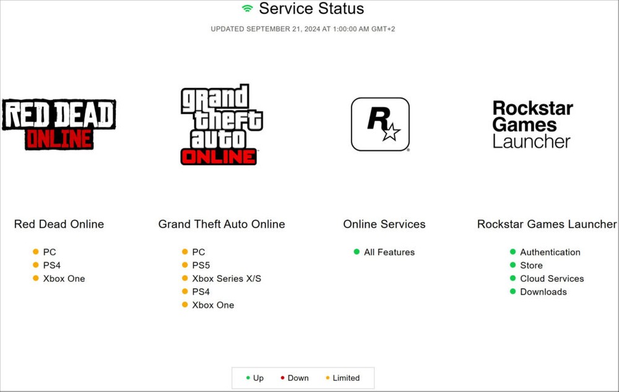Click Authentication green status dot
The image size is (619, 392).
[x=513, y=252]
